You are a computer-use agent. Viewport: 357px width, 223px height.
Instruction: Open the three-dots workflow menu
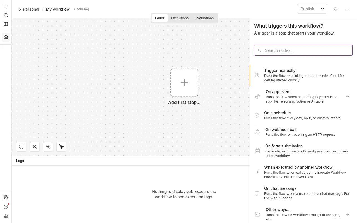(347, 9)
